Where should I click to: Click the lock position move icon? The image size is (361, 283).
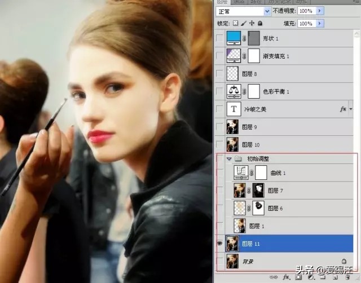point(252,24)
